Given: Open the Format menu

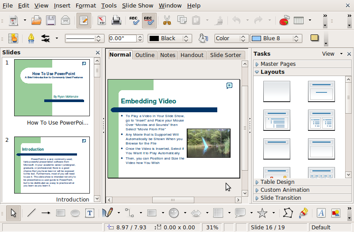Looking at the screenshot, I should [x=86, y=6].
